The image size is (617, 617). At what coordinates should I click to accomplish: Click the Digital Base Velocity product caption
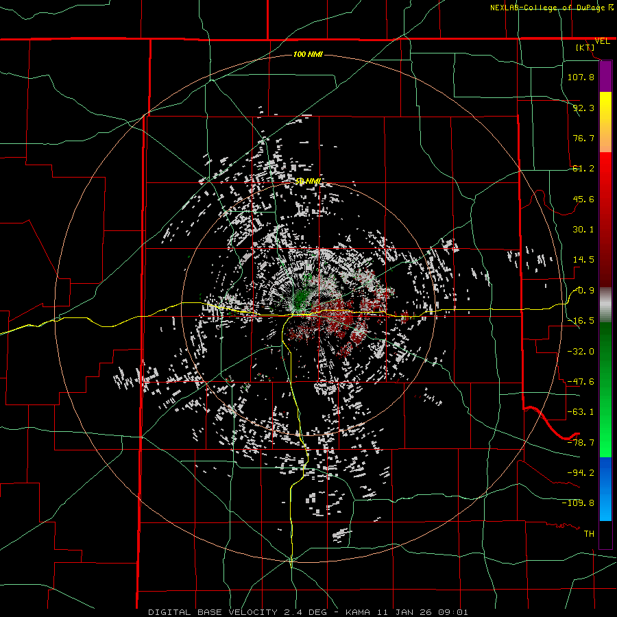(308, 612)
